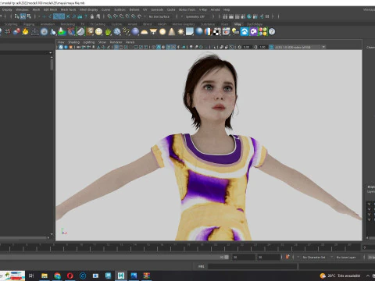The image size is (375, 281).
Task: Click the viewport gamma value field 1.00
Action: tap(262, 47)
